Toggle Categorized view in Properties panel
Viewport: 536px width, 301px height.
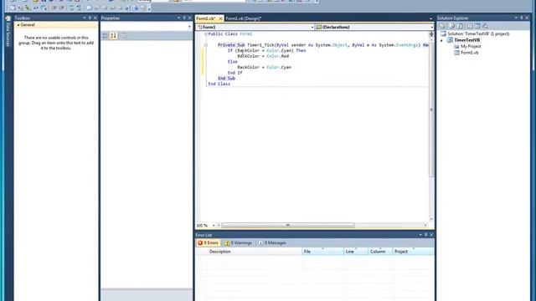[106, 35]
